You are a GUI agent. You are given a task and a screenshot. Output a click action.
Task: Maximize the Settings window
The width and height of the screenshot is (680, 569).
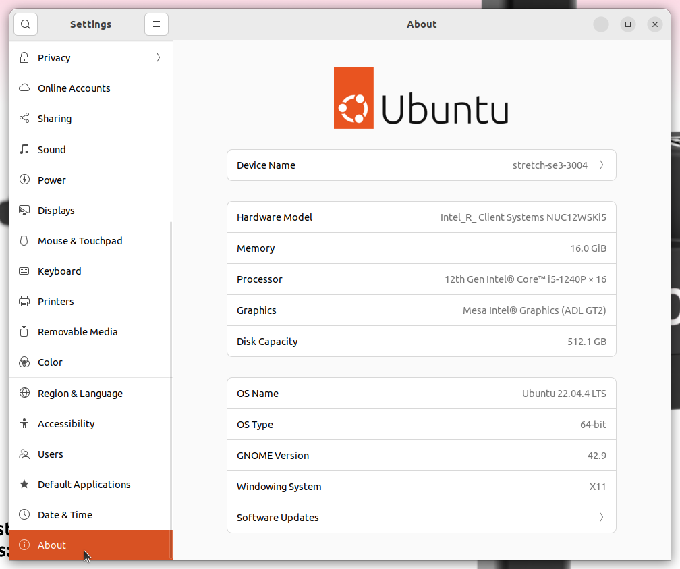pos(628,24)
